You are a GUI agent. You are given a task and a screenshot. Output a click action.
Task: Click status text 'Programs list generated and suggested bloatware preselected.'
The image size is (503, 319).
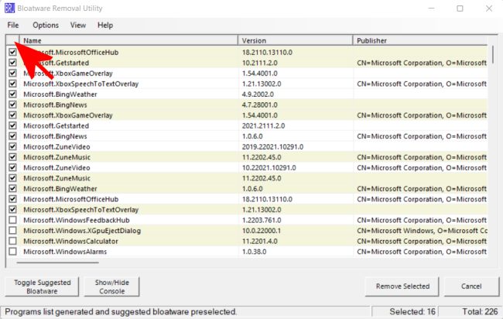coord(121,311)
